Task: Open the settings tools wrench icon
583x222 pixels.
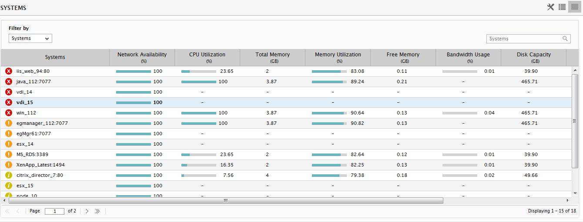Action: point(551,7)
